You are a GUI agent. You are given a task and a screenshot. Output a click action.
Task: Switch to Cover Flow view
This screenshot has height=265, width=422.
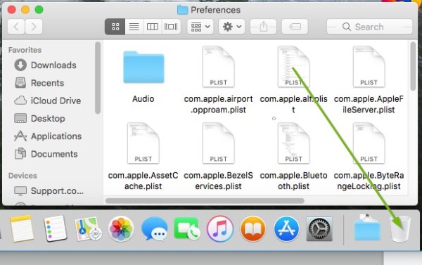point(171,27)
